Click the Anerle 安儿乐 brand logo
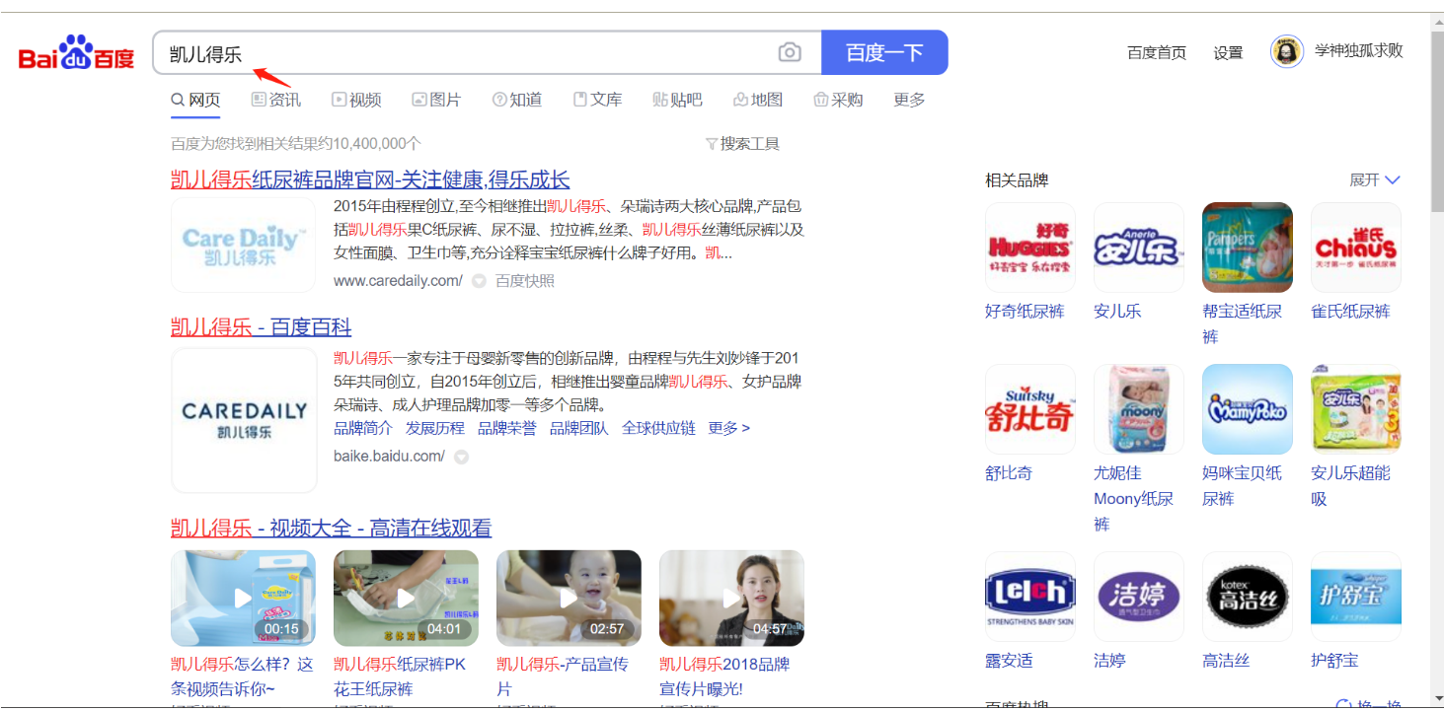1444x711 pixels. [1139, 247]
